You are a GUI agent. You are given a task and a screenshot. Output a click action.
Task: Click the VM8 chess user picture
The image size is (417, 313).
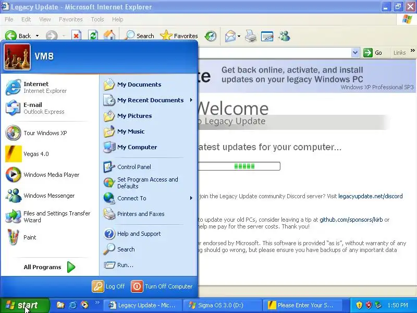click(17, 57)
